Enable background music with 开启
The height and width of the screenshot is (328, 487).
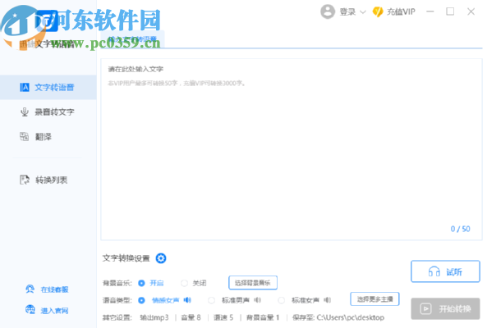[141, 283]
